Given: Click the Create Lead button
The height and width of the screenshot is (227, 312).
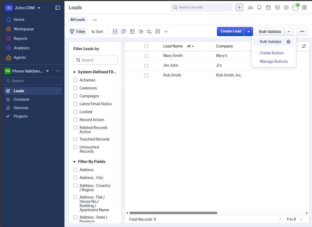Looking at the screenshot, I should point(231,31).
